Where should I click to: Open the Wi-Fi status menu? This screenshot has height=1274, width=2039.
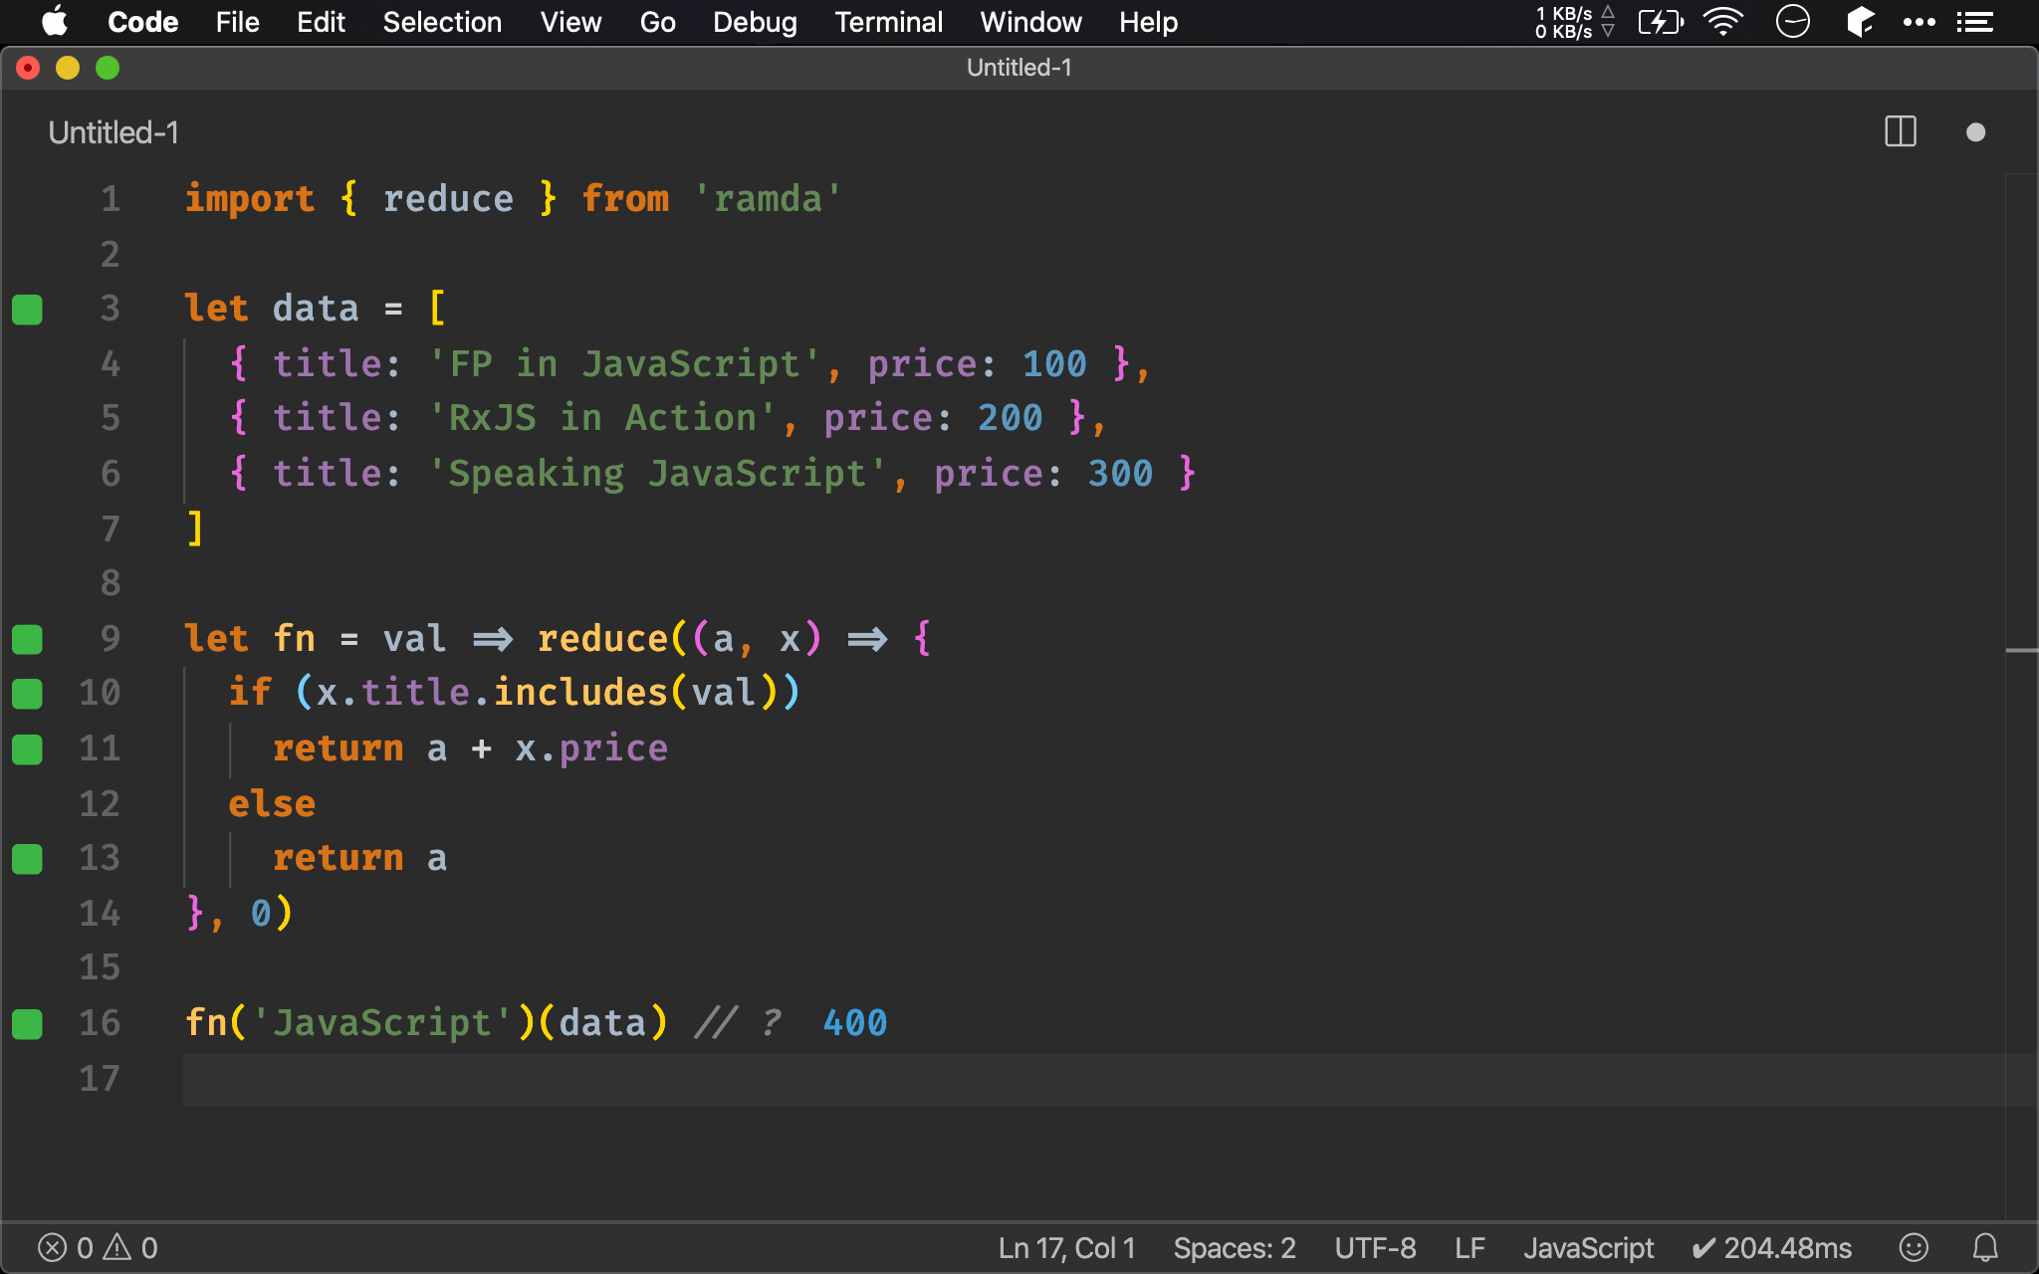1723,22
